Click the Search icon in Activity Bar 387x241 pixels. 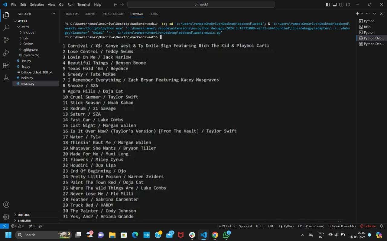click(6, 27)
